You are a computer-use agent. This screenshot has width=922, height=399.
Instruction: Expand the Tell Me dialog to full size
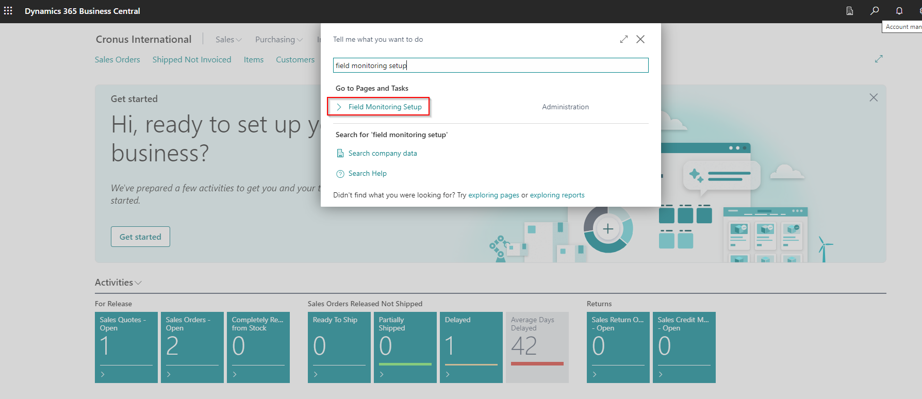point(624,39)
